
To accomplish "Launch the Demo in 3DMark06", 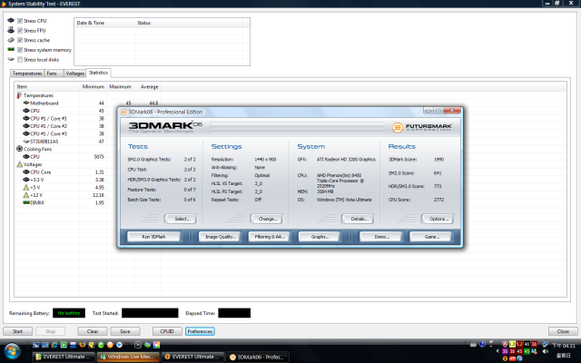I will [380, 236].
